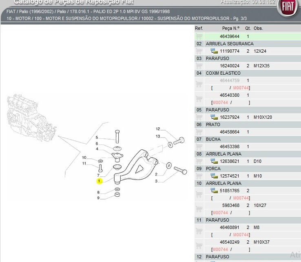The width and height of the screenshot is (301, 262).
Task: Add parafuso 16240024 to the cart
Action: (x=199, y=66)
